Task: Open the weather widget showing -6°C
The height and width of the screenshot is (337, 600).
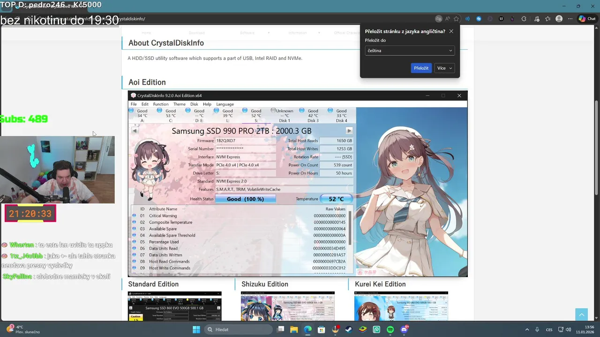Action: pyautogui.click(x=22, y=330)
